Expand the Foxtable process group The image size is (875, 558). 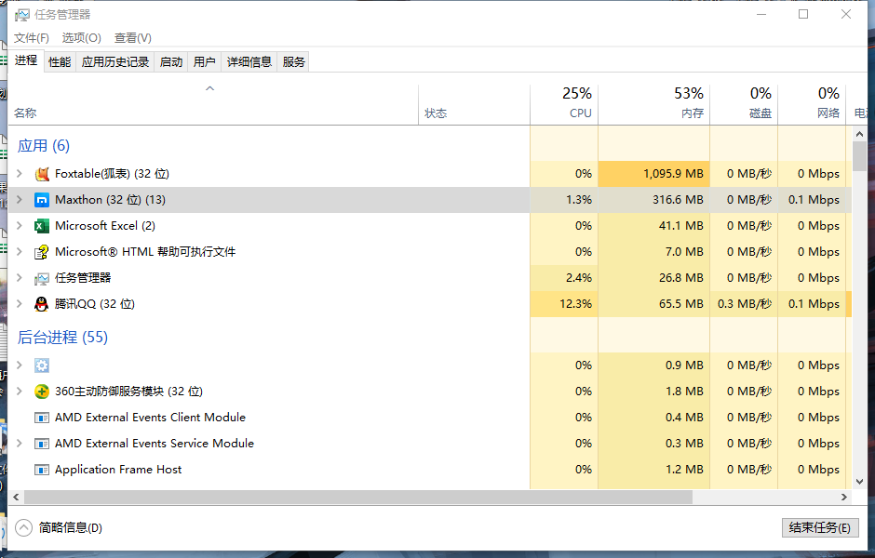[20, 173]
